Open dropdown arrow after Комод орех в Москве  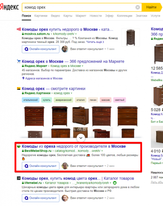[83, 66]
